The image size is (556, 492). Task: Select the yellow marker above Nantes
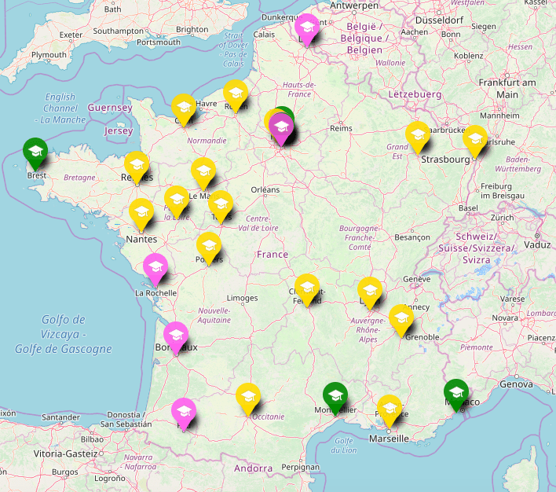tap(141, 211)
